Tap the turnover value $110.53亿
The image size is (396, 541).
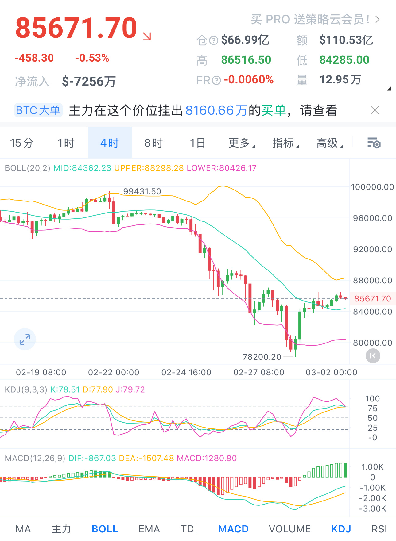coord(346,40)
